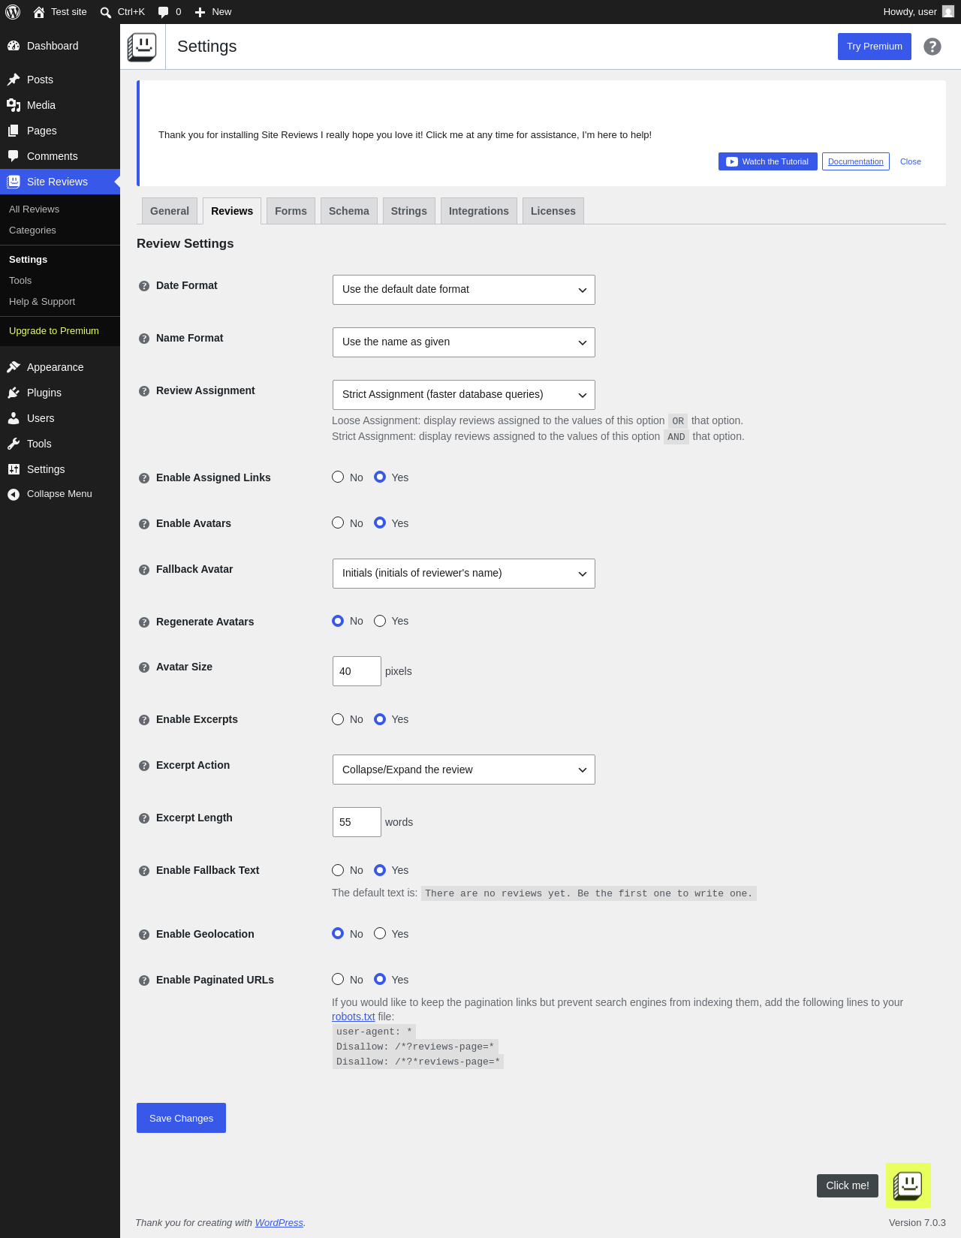Click the New plus icon
The width and height of the screenshot is (961, 1238).
[200, 12]
